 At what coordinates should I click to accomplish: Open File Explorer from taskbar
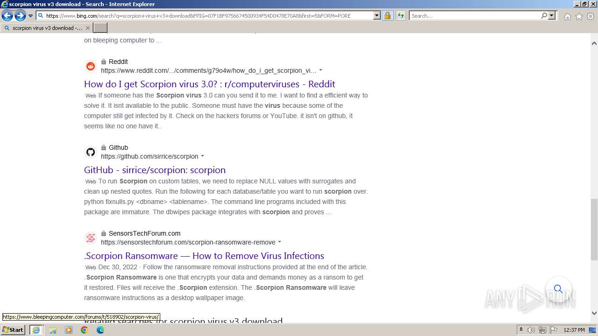[53, 330]
